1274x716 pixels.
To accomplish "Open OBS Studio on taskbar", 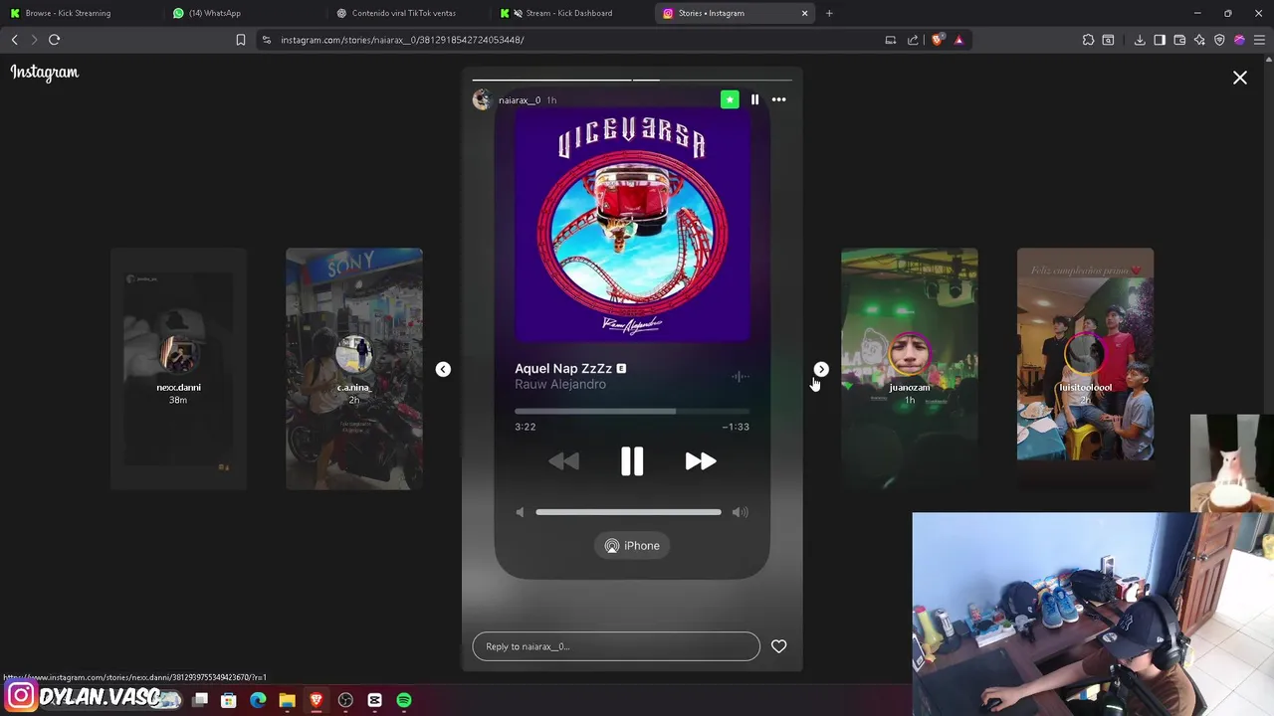I will (345, 700).
